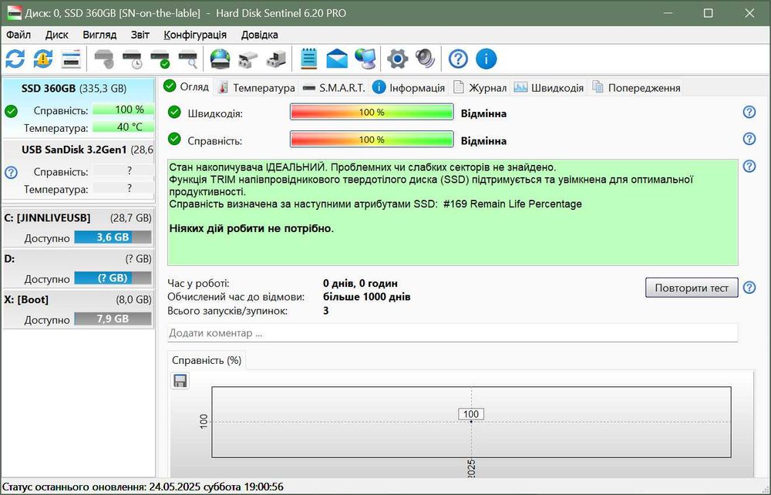Click the Hard Disk Sentinel title bar icon
Image resolution: width=771 pixels, height=495 pixels.
point(14,13)
